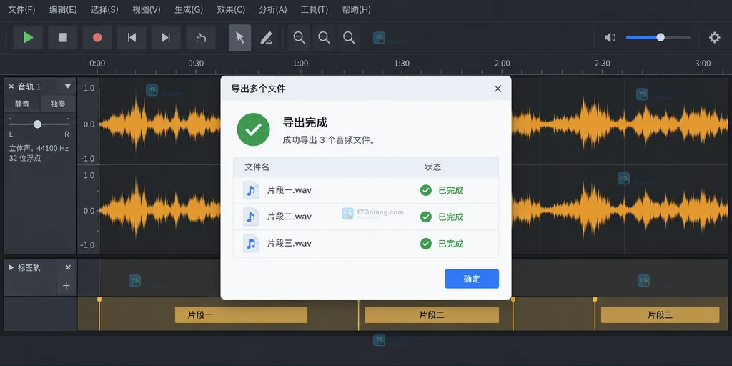This screenshot has width=732, height=366.
Task: Select the 片段三 label in label track
Action: tap(660, 315)
